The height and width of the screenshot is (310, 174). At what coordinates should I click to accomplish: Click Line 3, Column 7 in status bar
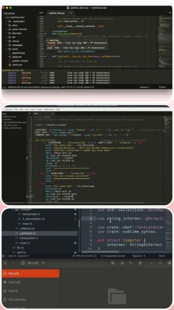(18, 256)
